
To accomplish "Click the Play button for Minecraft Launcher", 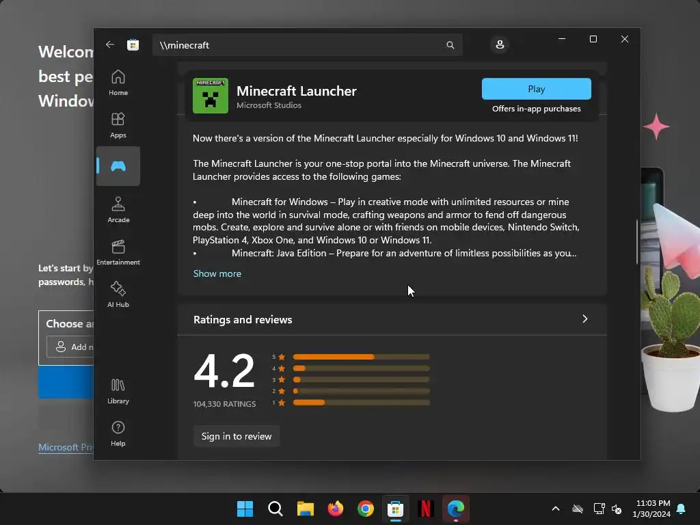I will click(536, 89).
